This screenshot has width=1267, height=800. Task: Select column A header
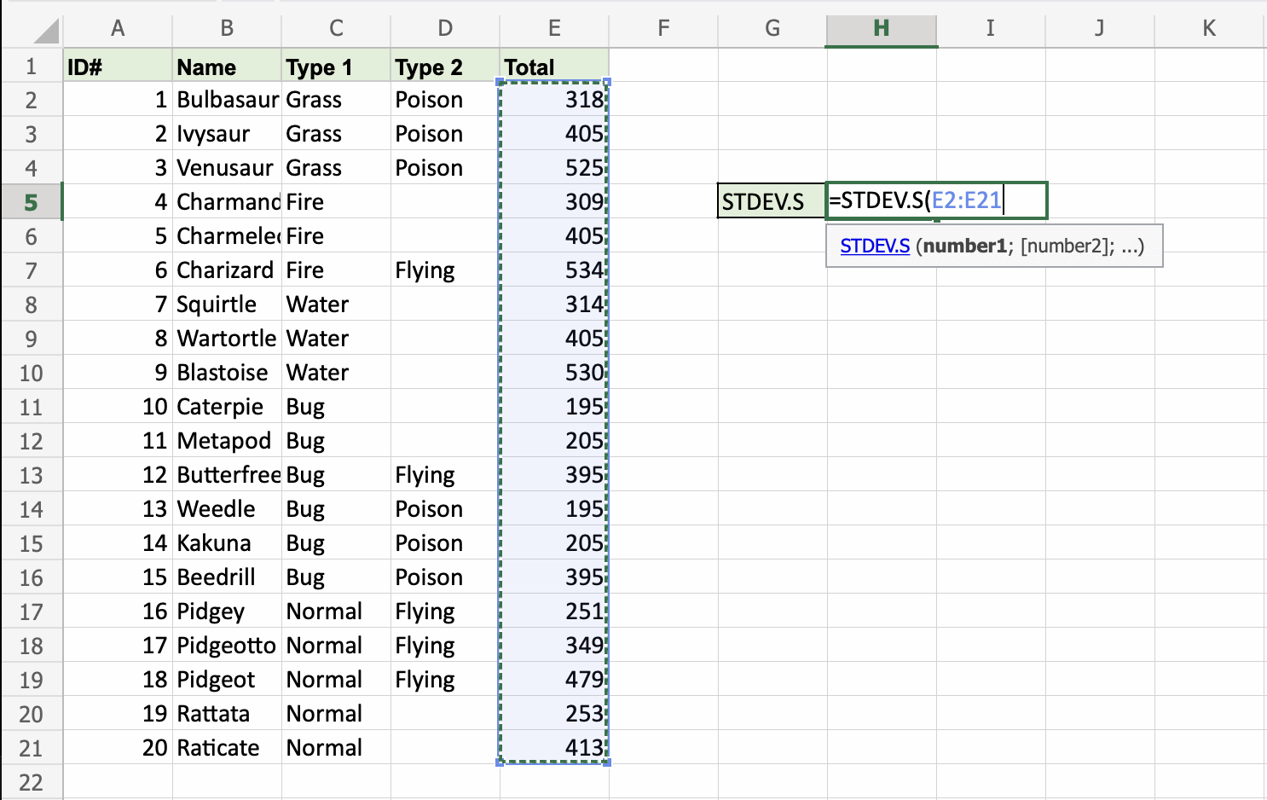click(x=118, y=28)
